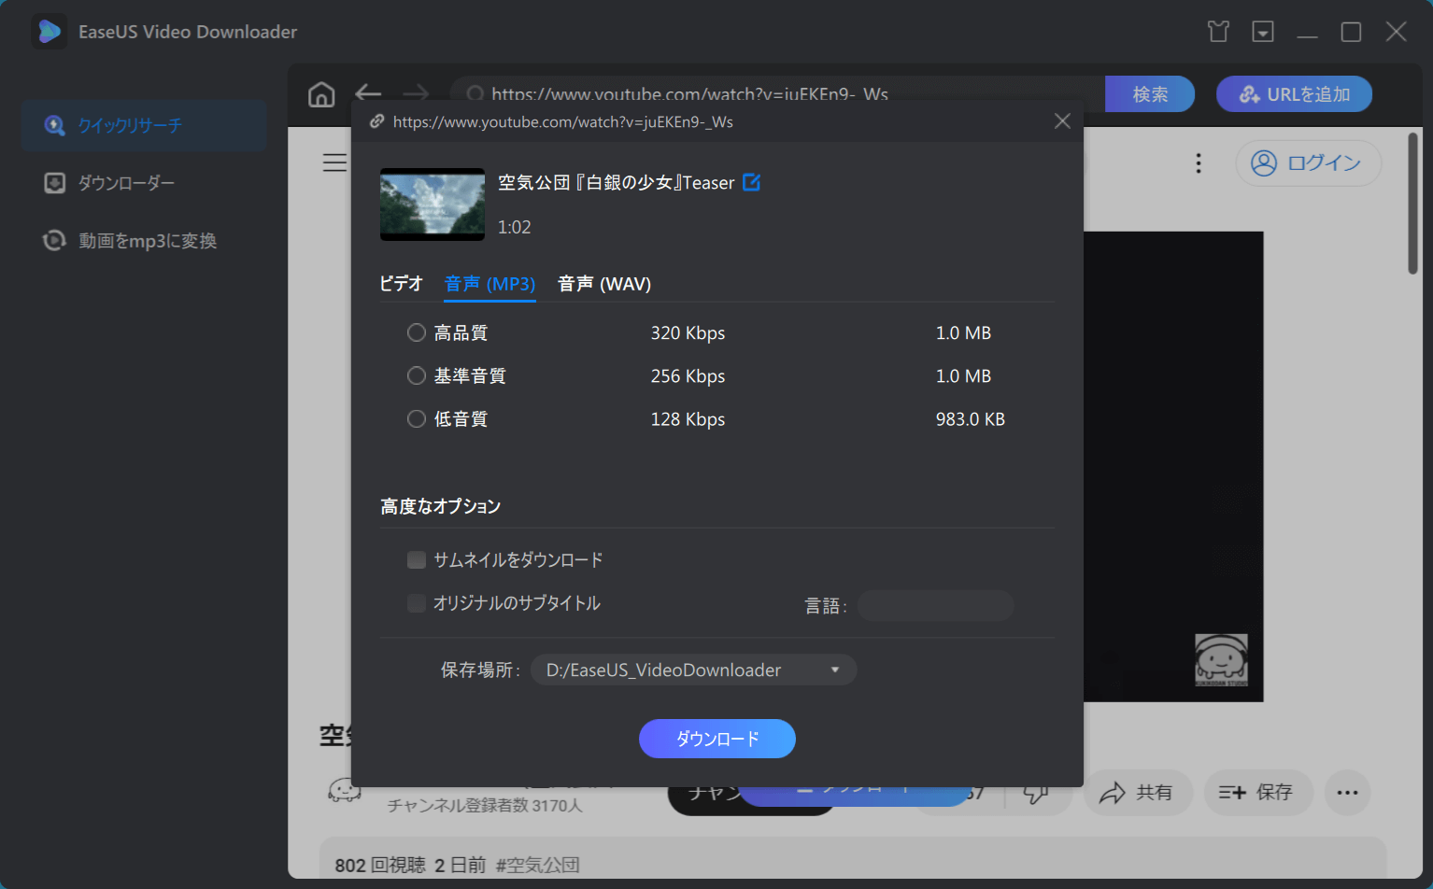Screen dimensions: 1433x889
Task: Switch to the ビデオ tab
Action: click(402, 284)
